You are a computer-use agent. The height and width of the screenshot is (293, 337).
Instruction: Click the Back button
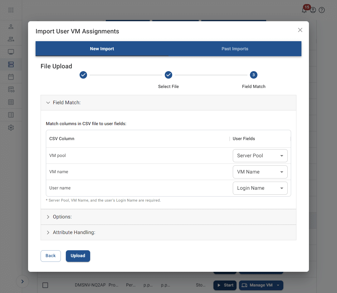point(51,256)
